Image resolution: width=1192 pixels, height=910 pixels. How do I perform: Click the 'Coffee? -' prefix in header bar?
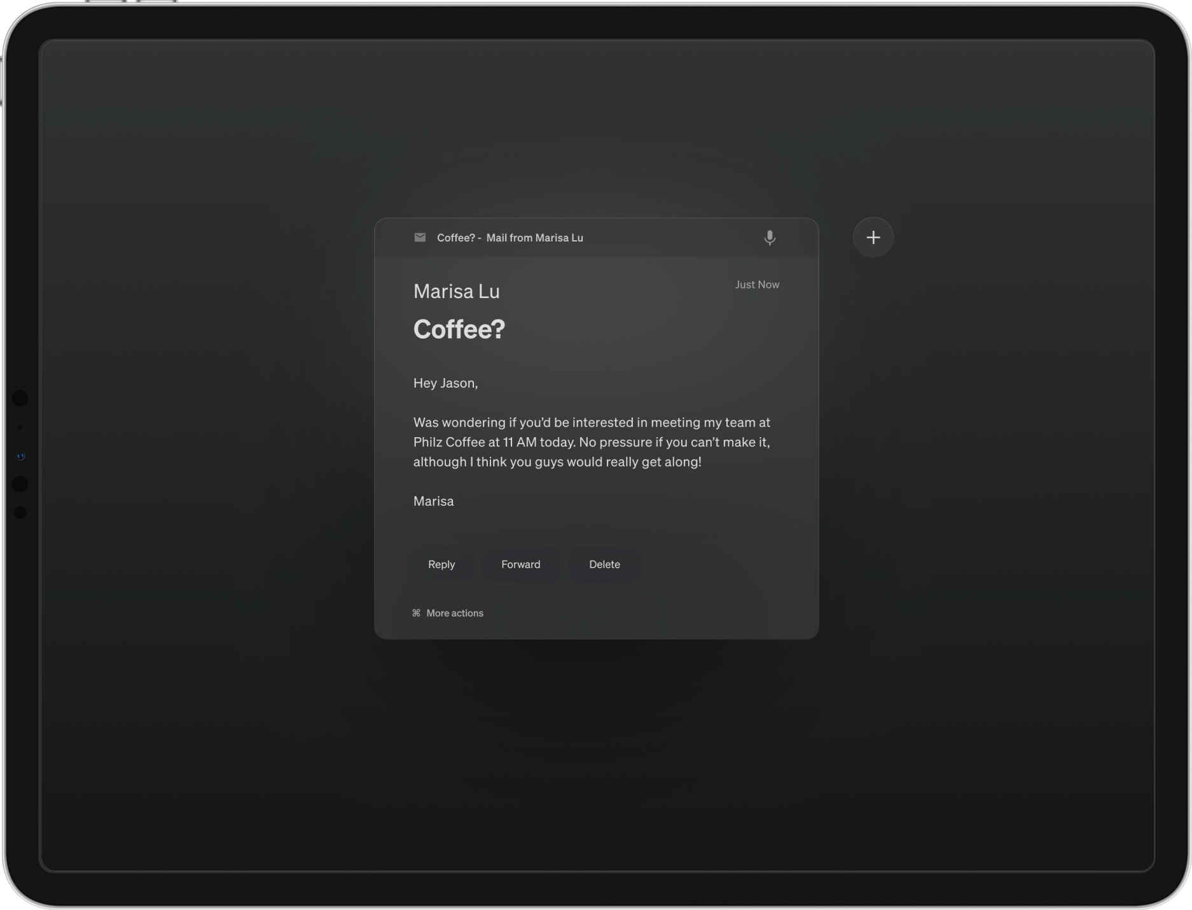(x=459, y=238)
